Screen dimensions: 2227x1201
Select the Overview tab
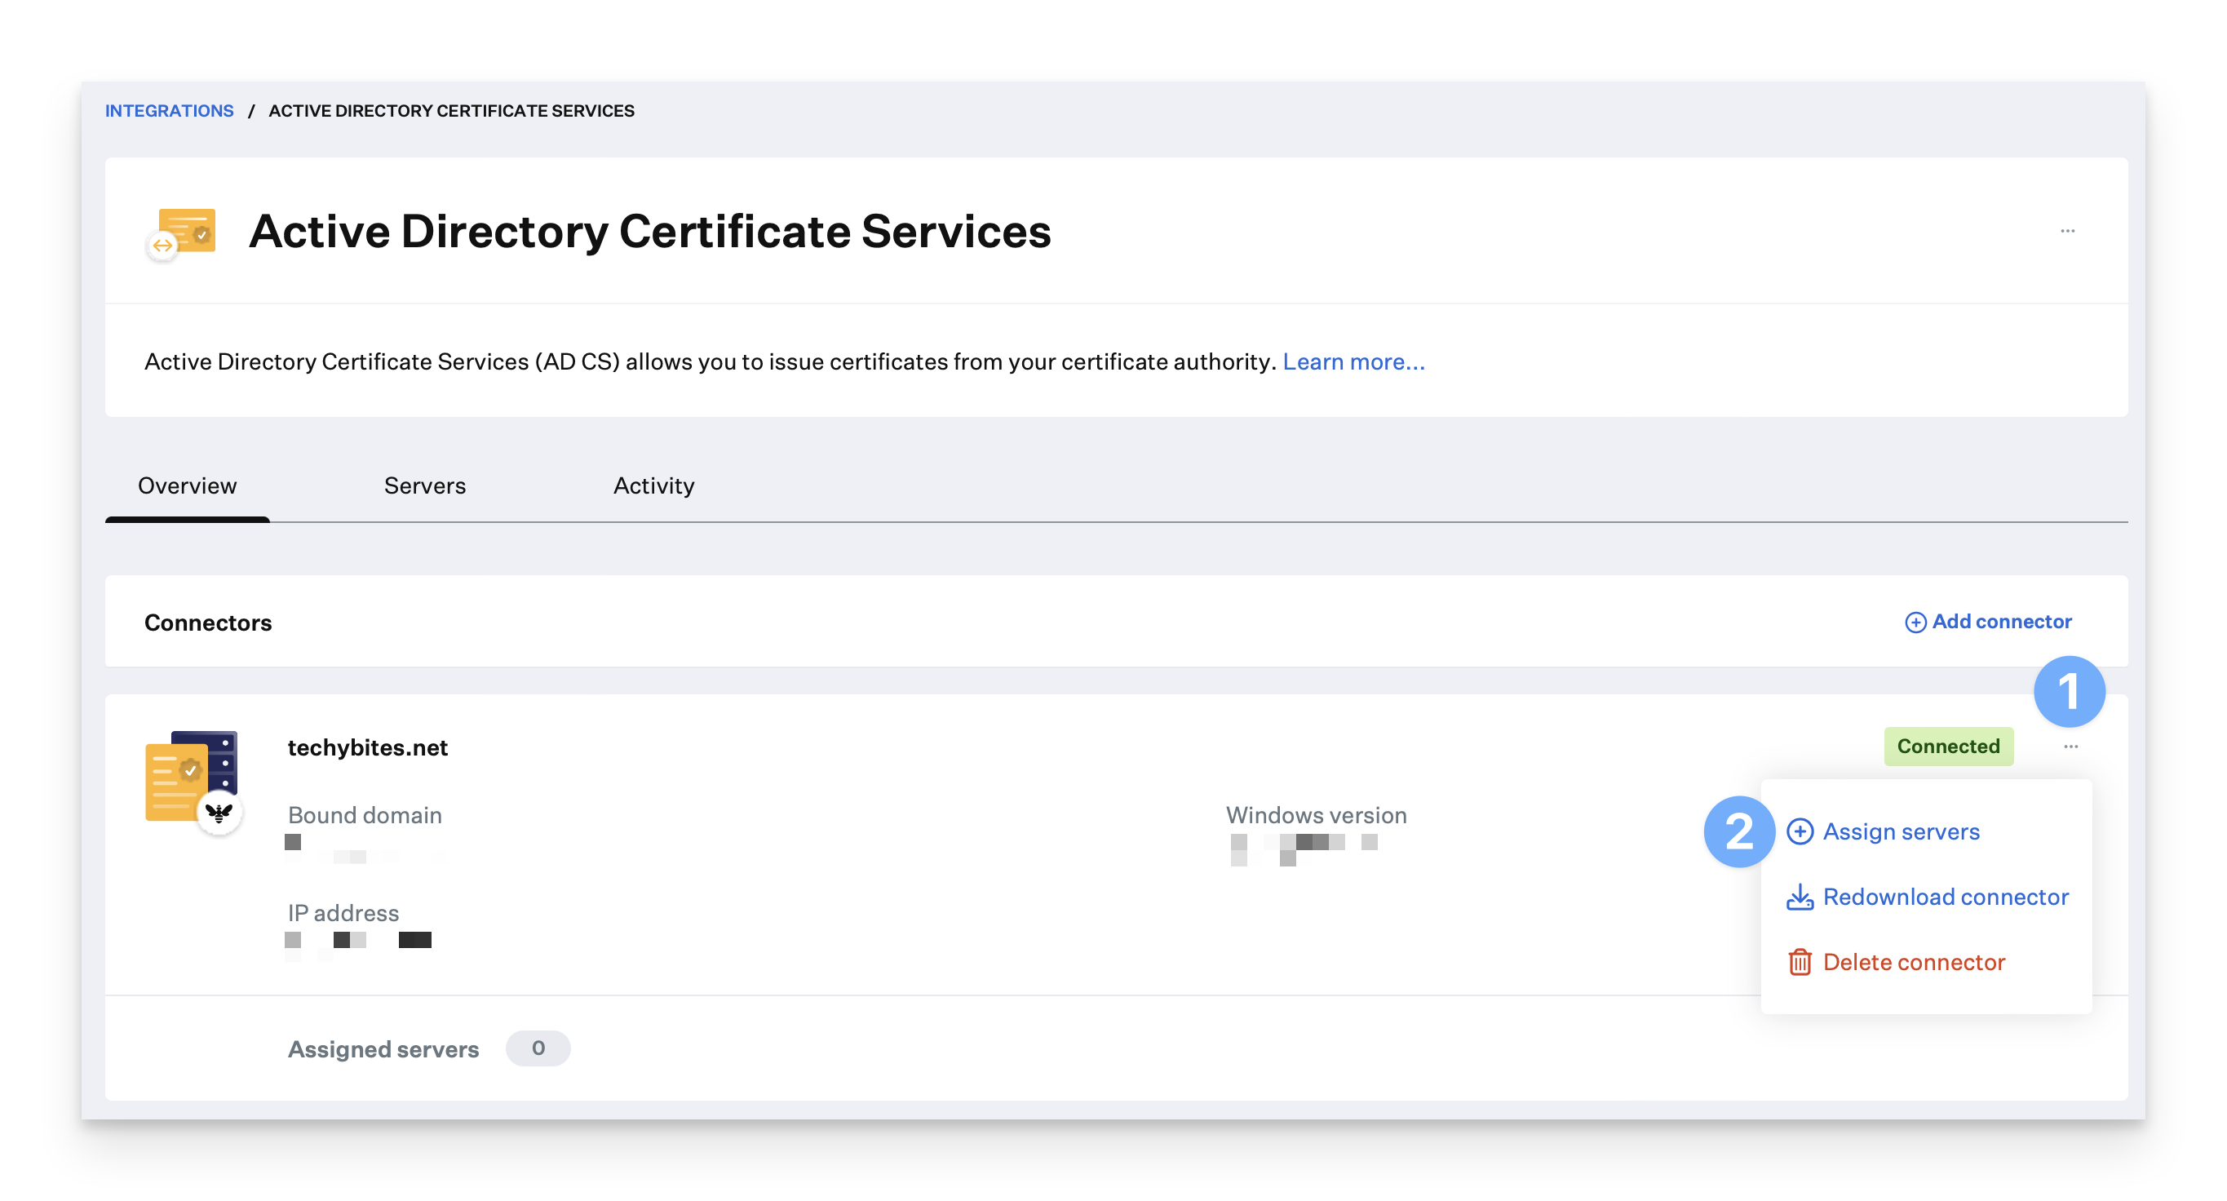[x=187, y=486]
